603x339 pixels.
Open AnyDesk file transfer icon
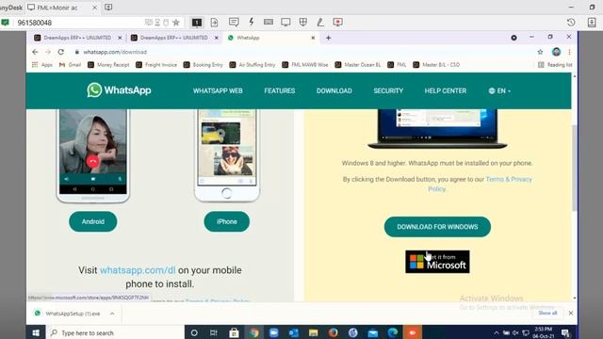pos(214,23)
